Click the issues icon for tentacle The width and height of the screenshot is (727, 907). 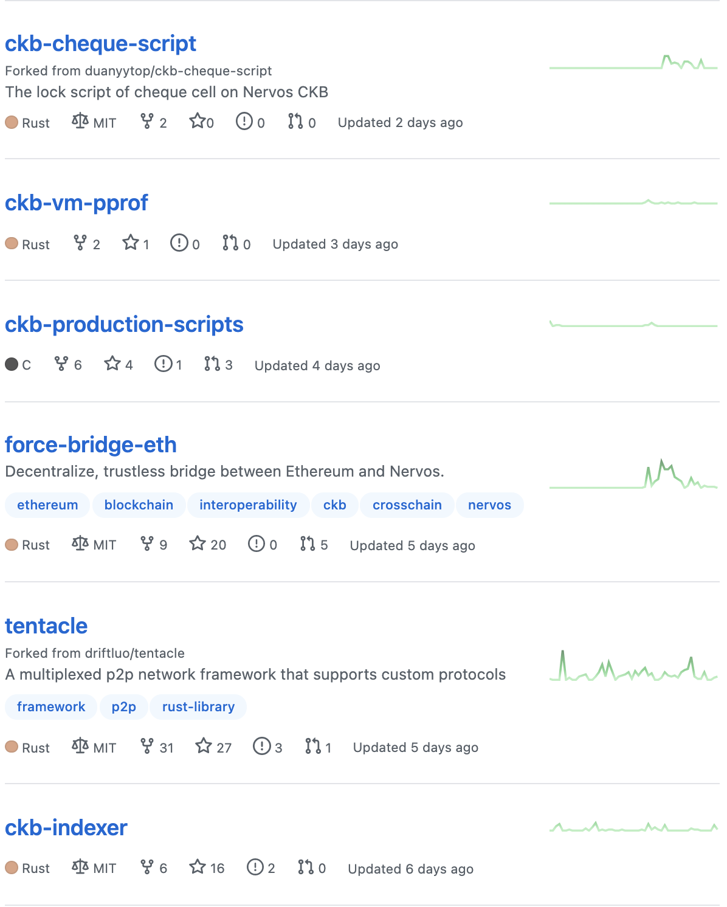pos(262,745)
